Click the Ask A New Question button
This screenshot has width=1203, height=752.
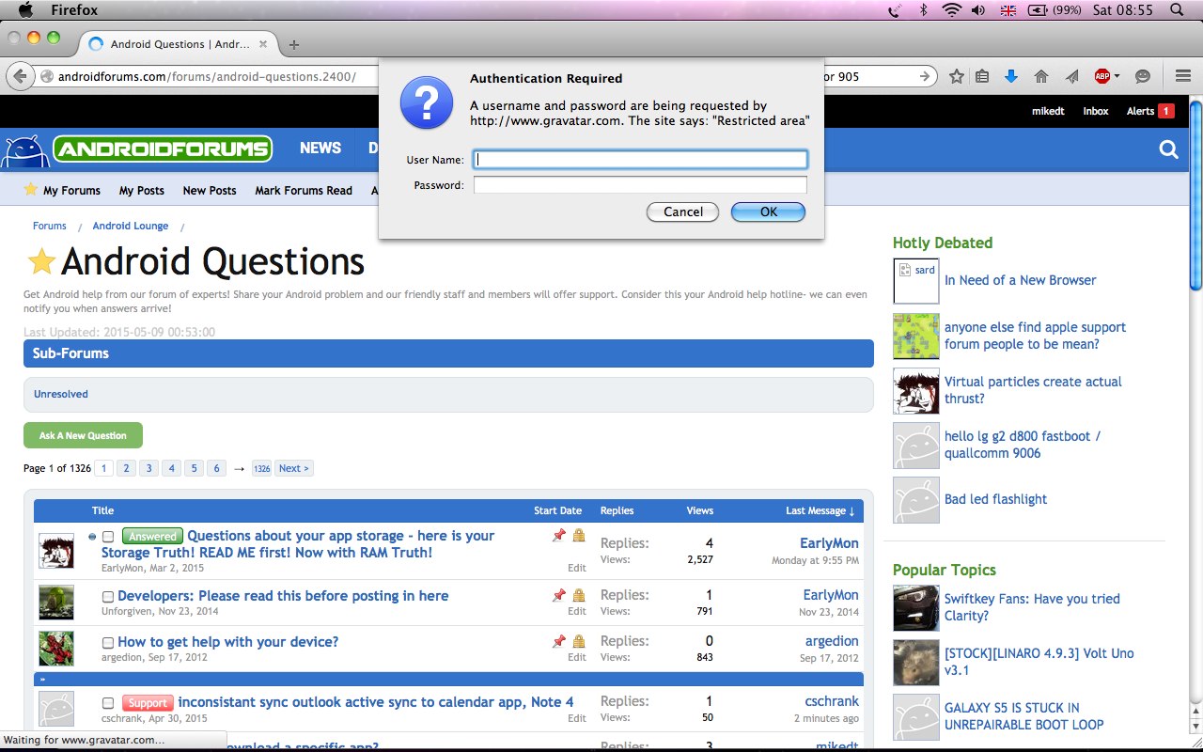point(83,435)
